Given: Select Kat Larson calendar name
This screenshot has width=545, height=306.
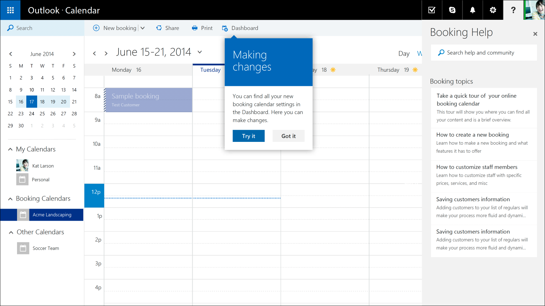Looking at the screenshot, I should pyautogui.click(x=43, y=166).
